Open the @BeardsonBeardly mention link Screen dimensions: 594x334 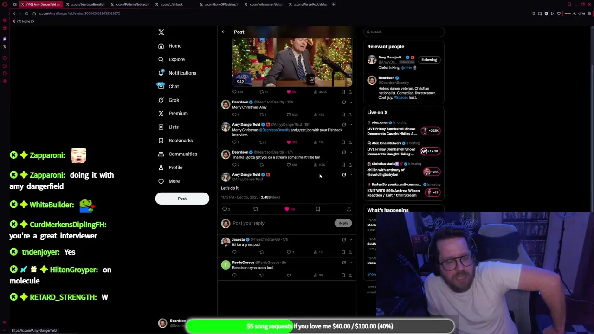[274, 130]
